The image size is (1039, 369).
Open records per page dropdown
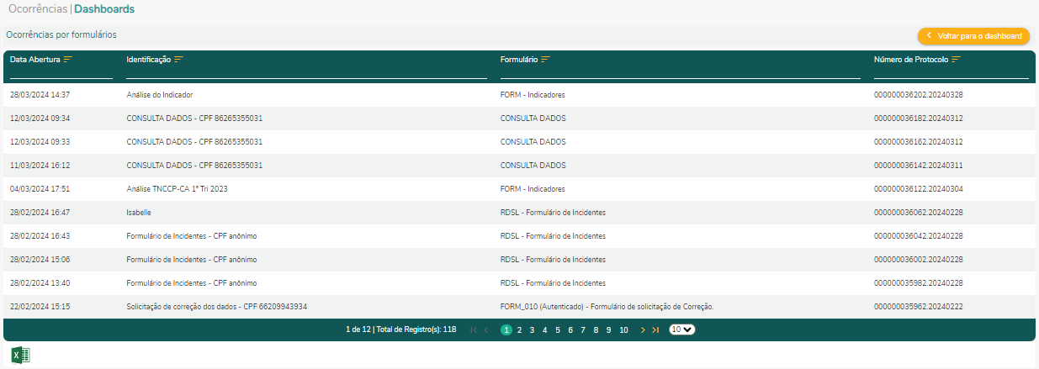pos(682,330)
